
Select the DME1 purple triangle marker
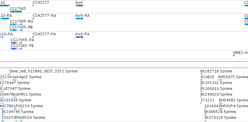coord(234,56)
